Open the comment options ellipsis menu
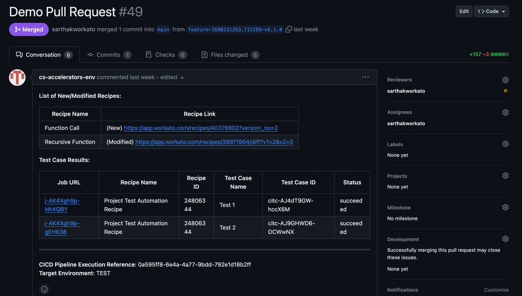 [x=365, y=77]
